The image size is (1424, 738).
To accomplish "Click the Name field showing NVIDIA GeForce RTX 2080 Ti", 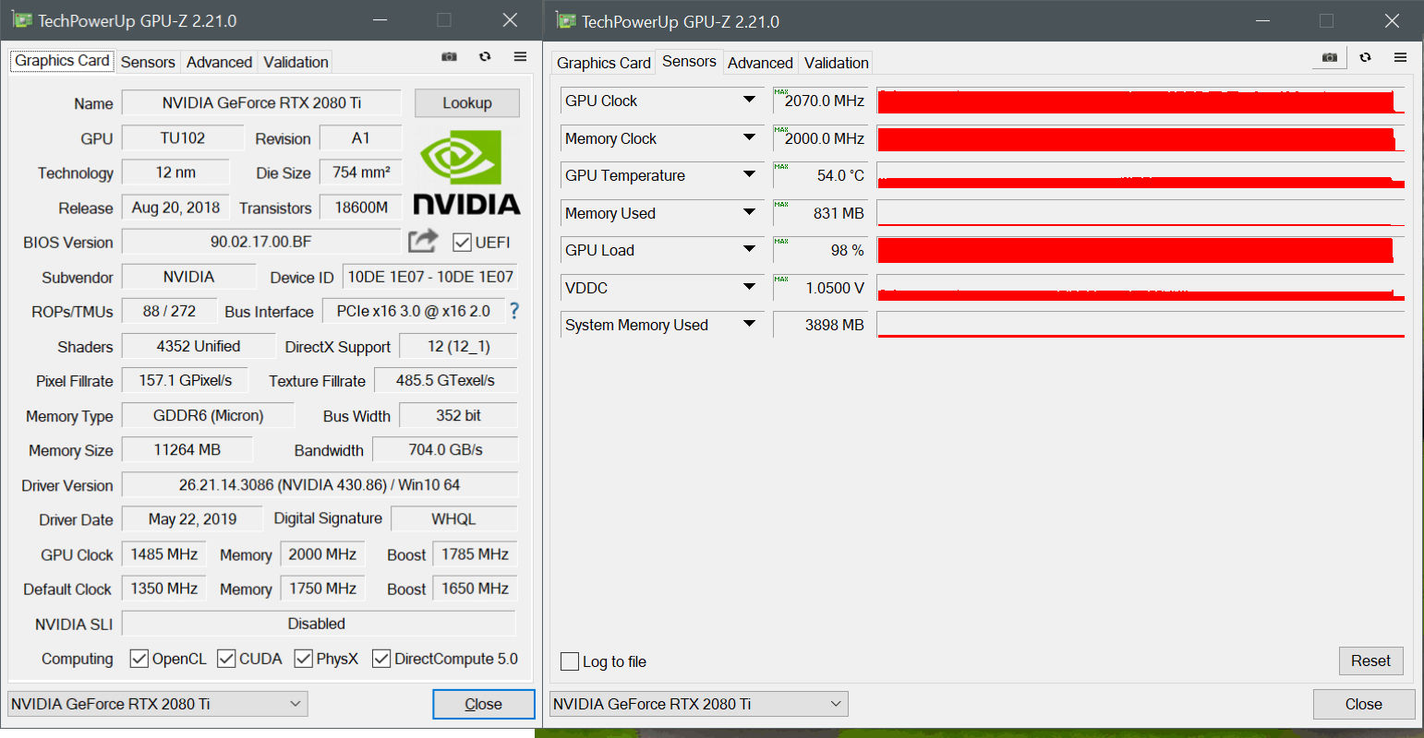I will tap(261, 102).
